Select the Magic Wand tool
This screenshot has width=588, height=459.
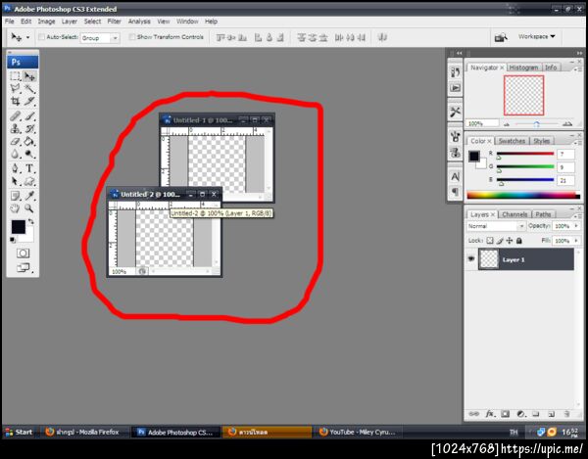(29, 89)
